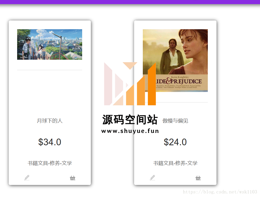Viewport: 260px width, 197px height.
Task: Click the www.shuyue.fun watermark link
Action: 130,131
